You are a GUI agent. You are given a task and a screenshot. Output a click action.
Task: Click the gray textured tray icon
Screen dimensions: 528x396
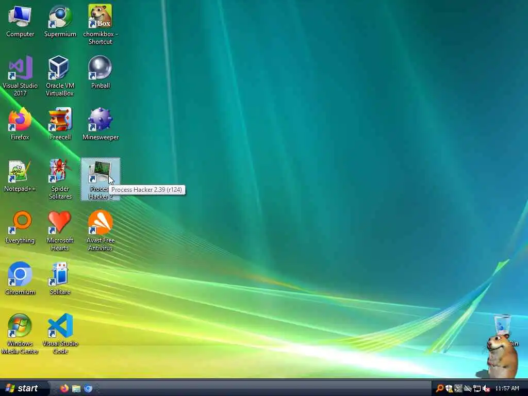[x=458, y=389]
